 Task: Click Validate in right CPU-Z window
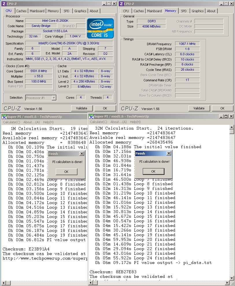[199, 108]
